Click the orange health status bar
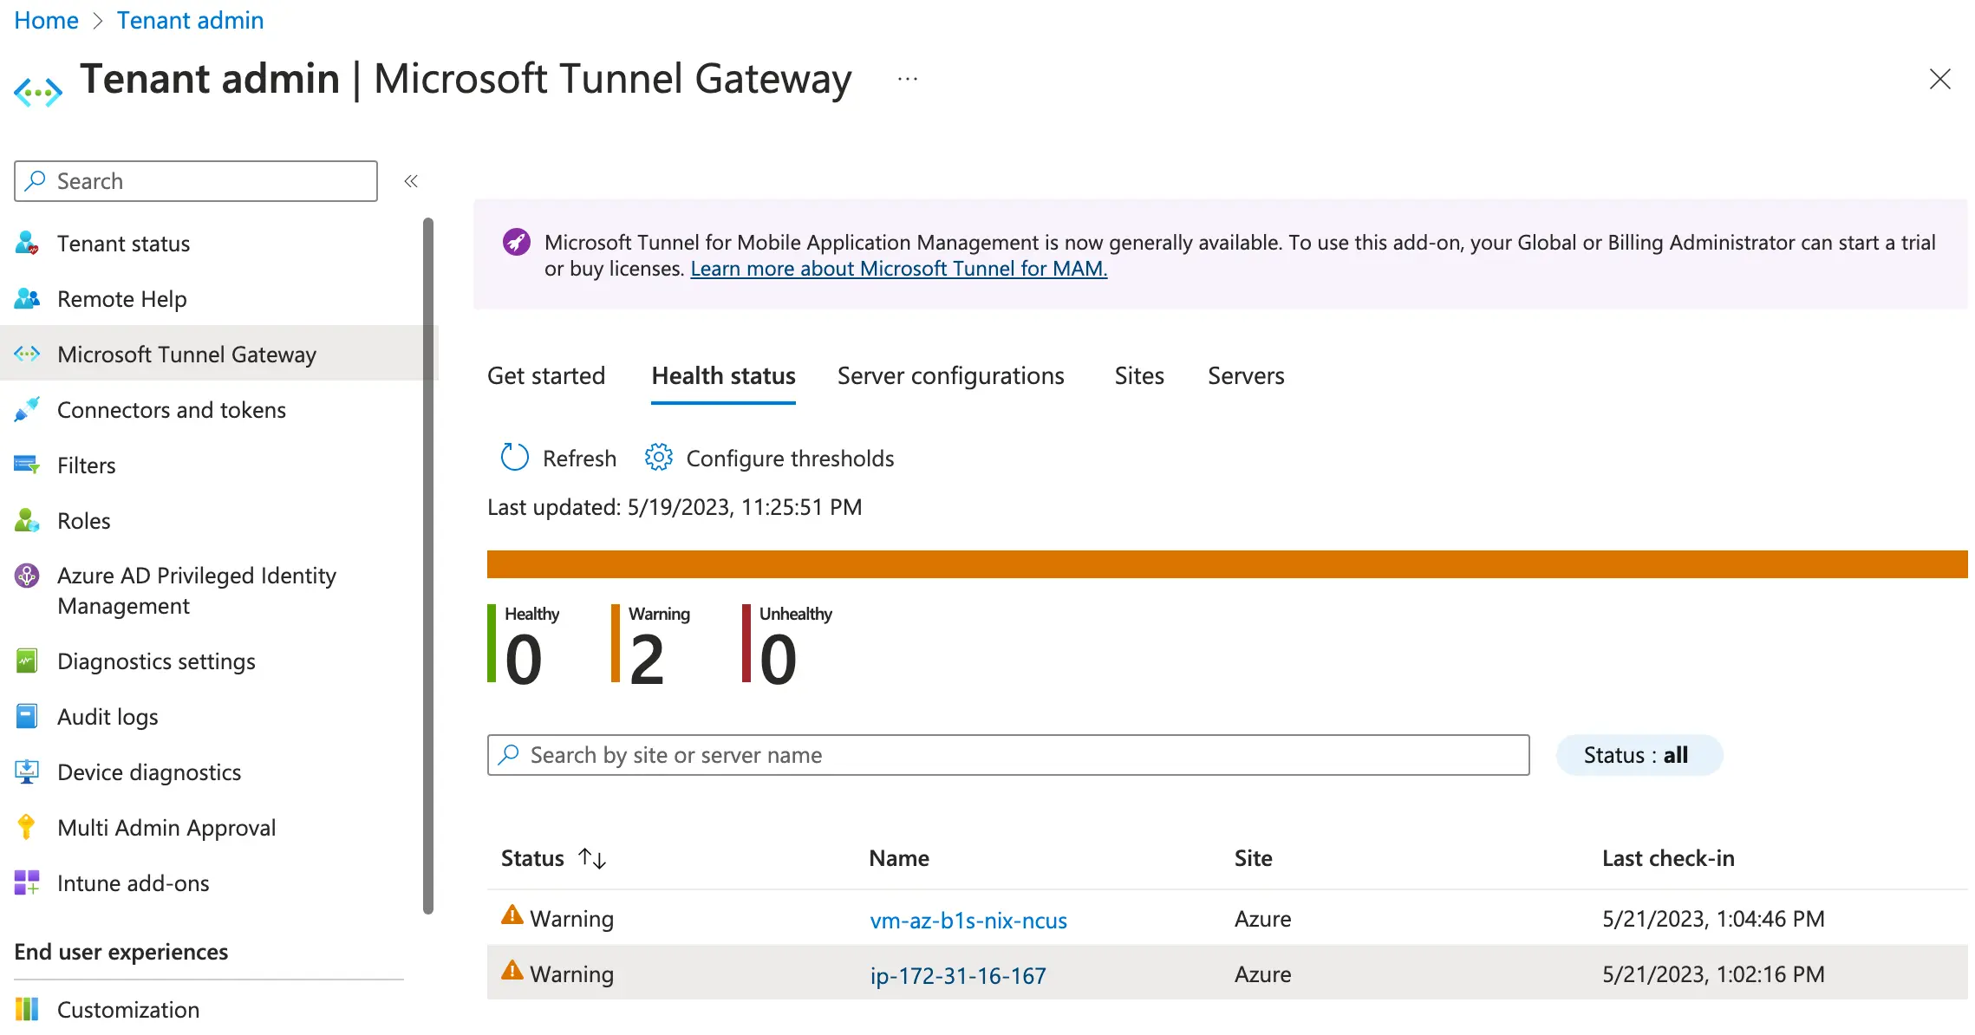Viewport: 1975px width, 1035px height. click(1226, 564)
